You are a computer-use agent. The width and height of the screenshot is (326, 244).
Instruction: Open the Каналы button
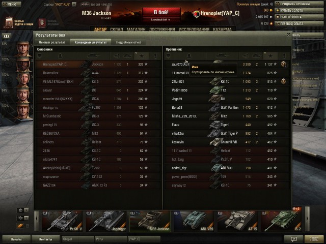[x=16, y=239]
